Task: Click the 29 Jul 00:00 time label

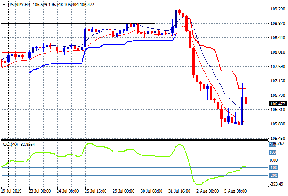Action: (x=123, y=191)
